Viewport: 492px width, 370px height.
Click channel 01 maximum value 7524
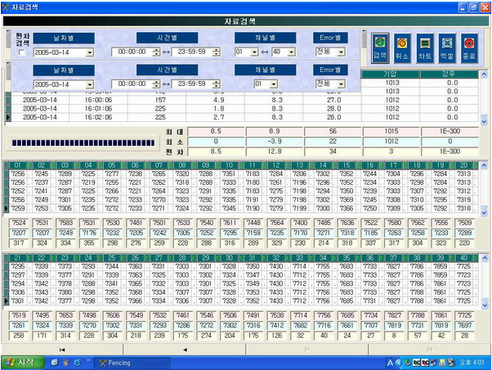(x=19, y=223)
